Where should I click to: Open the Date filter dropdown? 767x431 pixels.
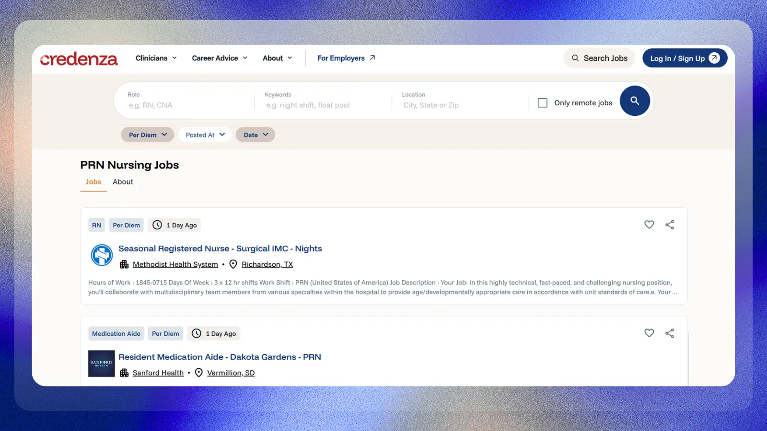(256, 135)
